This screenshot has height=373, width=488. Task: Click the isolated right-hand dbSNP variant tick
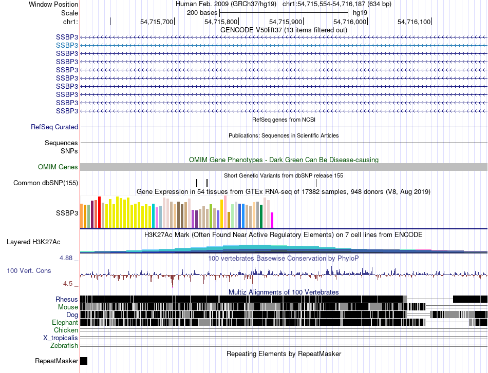tap(316, 183)
